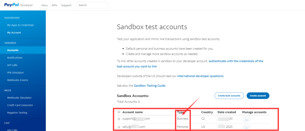Viewport: 305px width, 131px height.
Task: Tick the select-all accounts checkbox
Action: point(119,112)
